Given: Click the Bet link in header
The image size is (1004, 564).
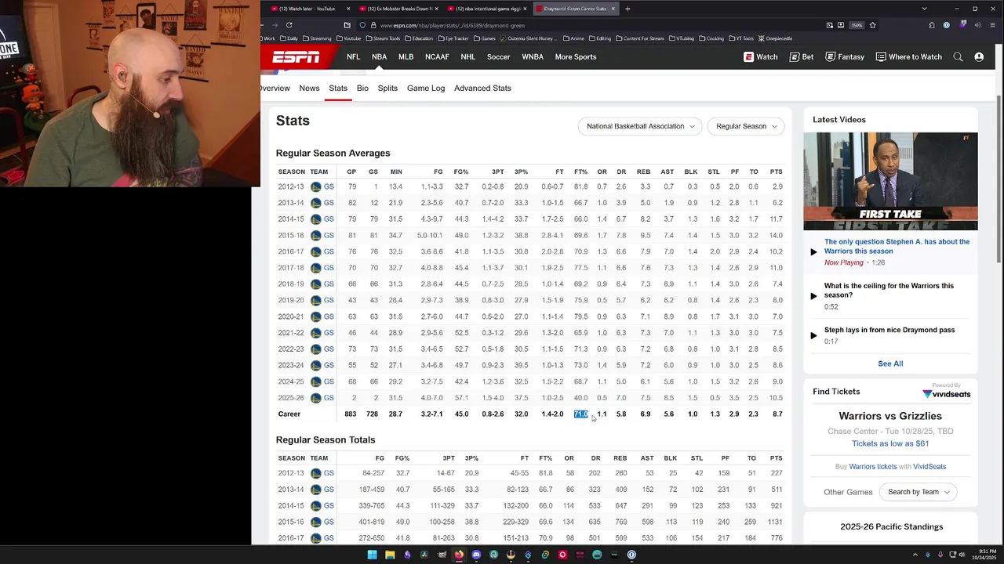Looking at the screenshot, I should click(x=802, y=56).
